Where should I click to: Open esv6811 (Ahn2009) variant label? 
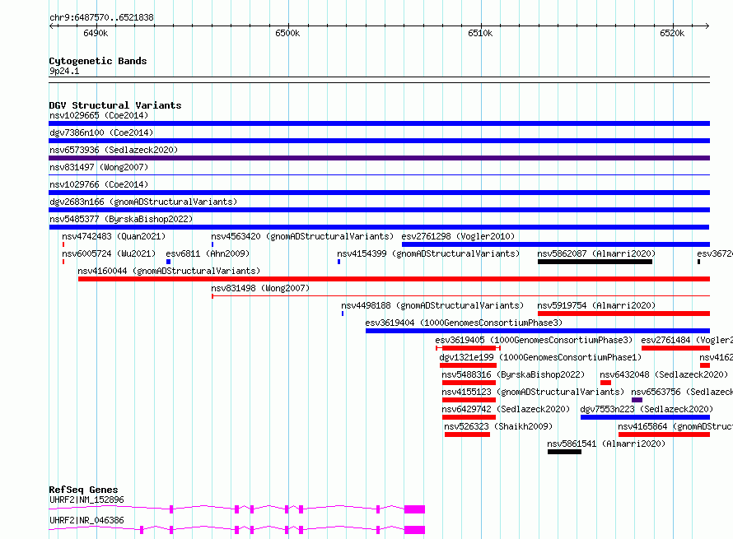208,253
